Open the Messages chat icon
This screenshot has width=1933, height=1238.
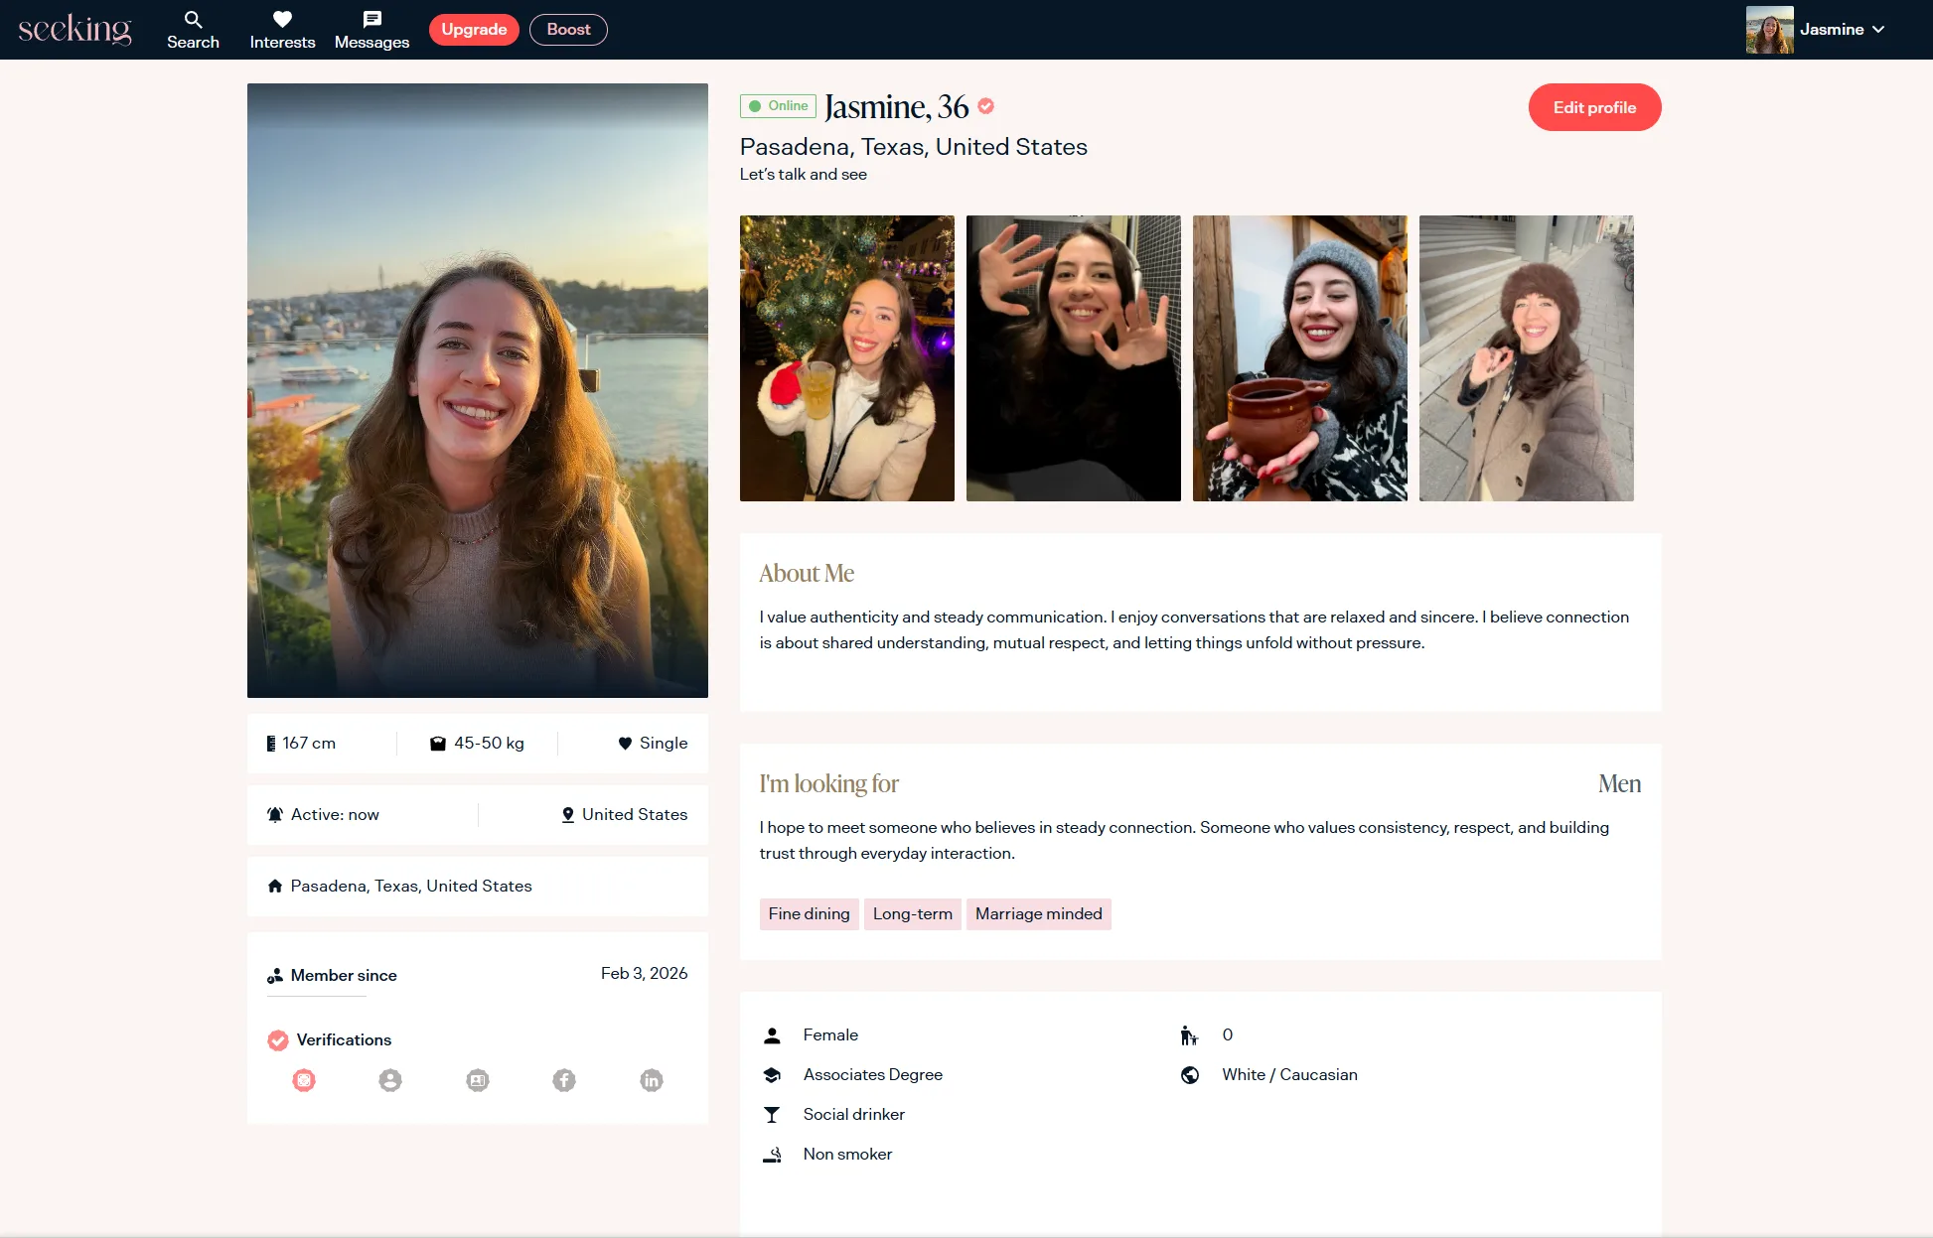point(372,20)
